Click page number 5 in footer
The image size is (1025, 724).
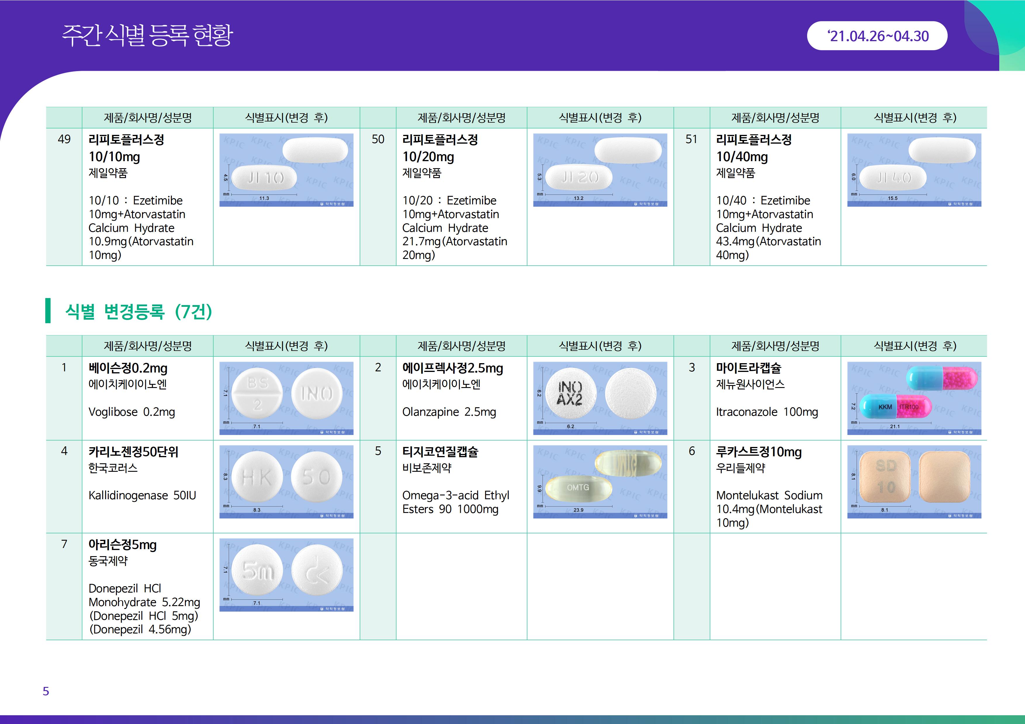(x=46, y=691)
